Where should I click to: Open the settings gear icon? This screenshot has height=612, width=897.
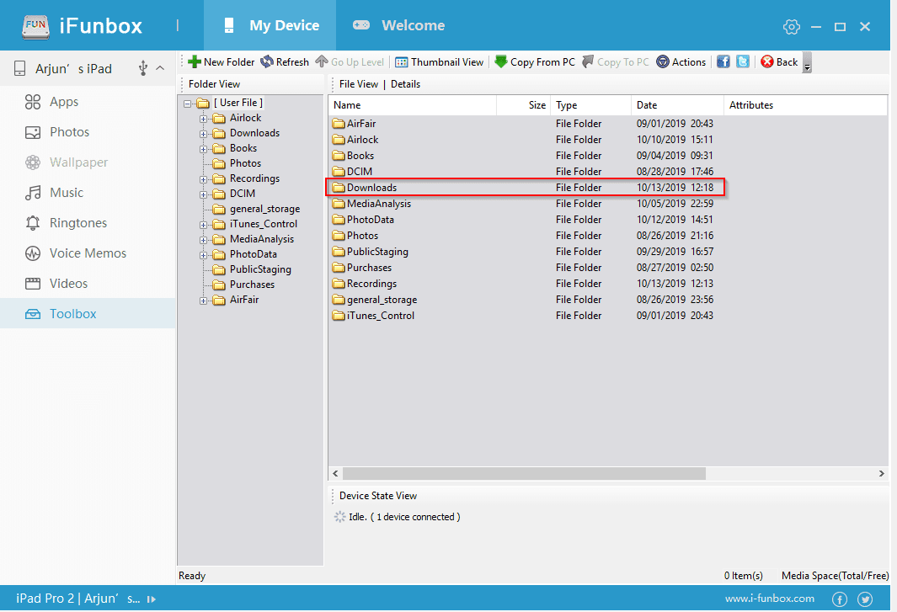point(791,26)
